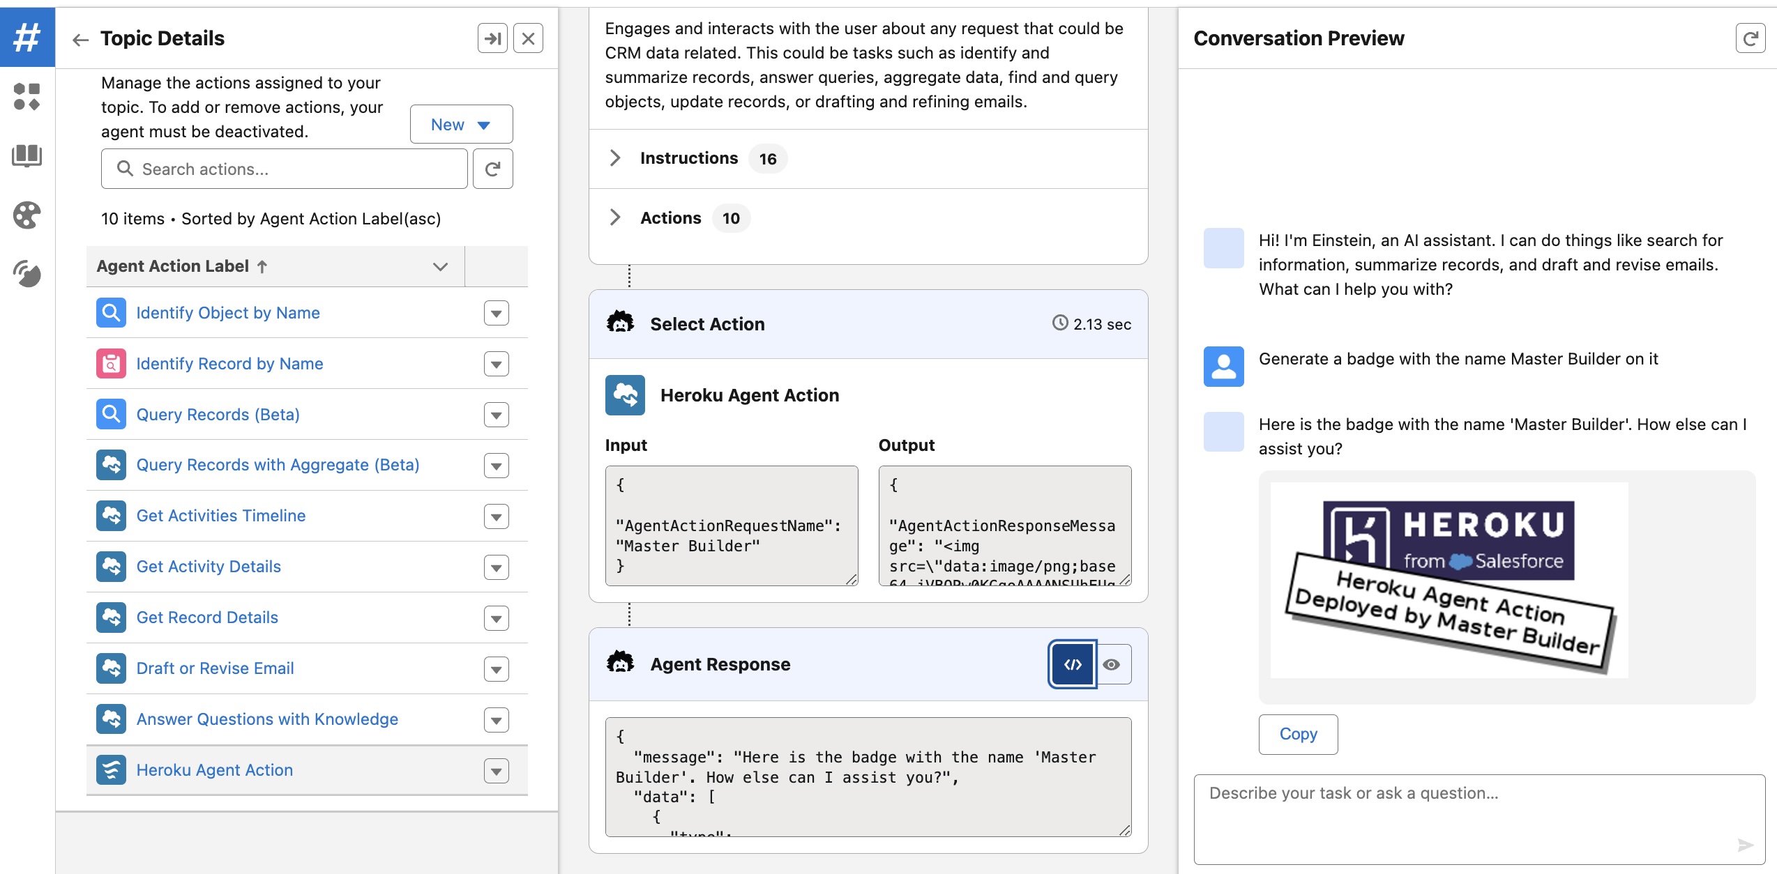Send the message with arrow icon

coord(1745,845)
